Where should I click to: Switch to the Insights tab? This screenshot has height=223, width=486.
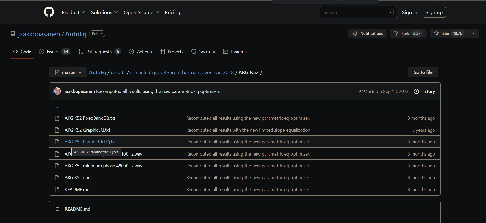(235, 52)
